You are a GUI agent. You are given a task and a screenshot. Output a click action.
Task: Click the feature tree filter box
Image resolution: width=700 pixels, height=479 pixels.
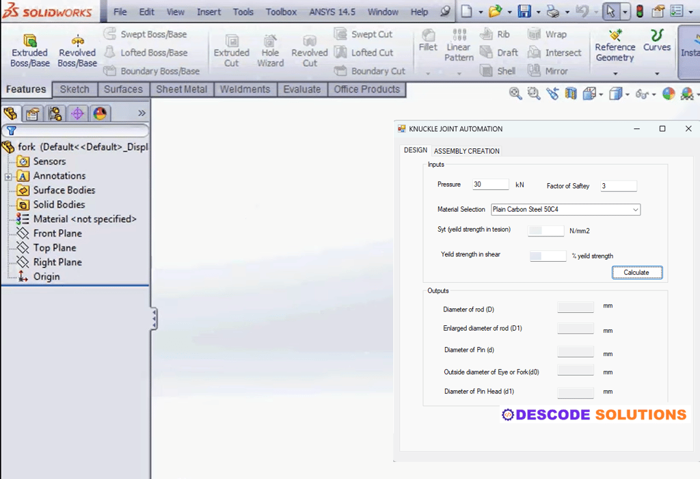75,131
